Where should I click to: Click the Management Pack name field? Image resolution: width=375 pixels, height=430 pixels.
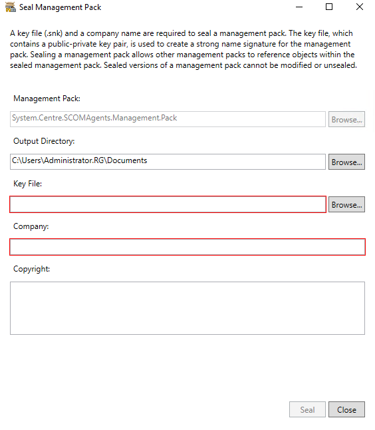[168, 119]
